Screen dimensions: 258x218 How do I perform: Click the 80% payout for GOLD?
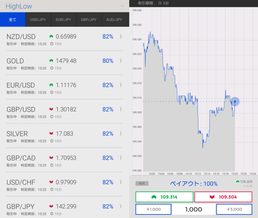pos(108,61)
